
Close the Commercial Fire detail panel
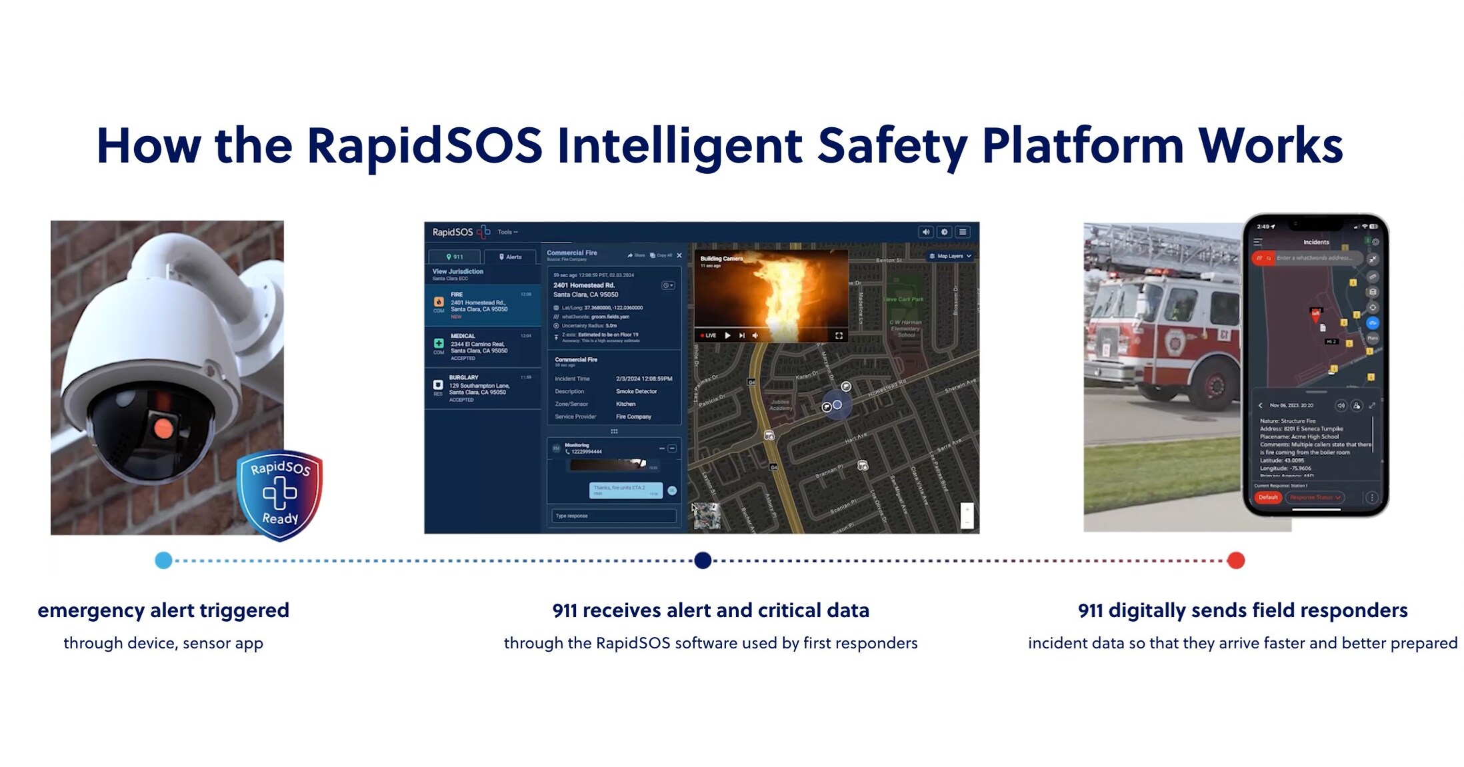point(679,255)
